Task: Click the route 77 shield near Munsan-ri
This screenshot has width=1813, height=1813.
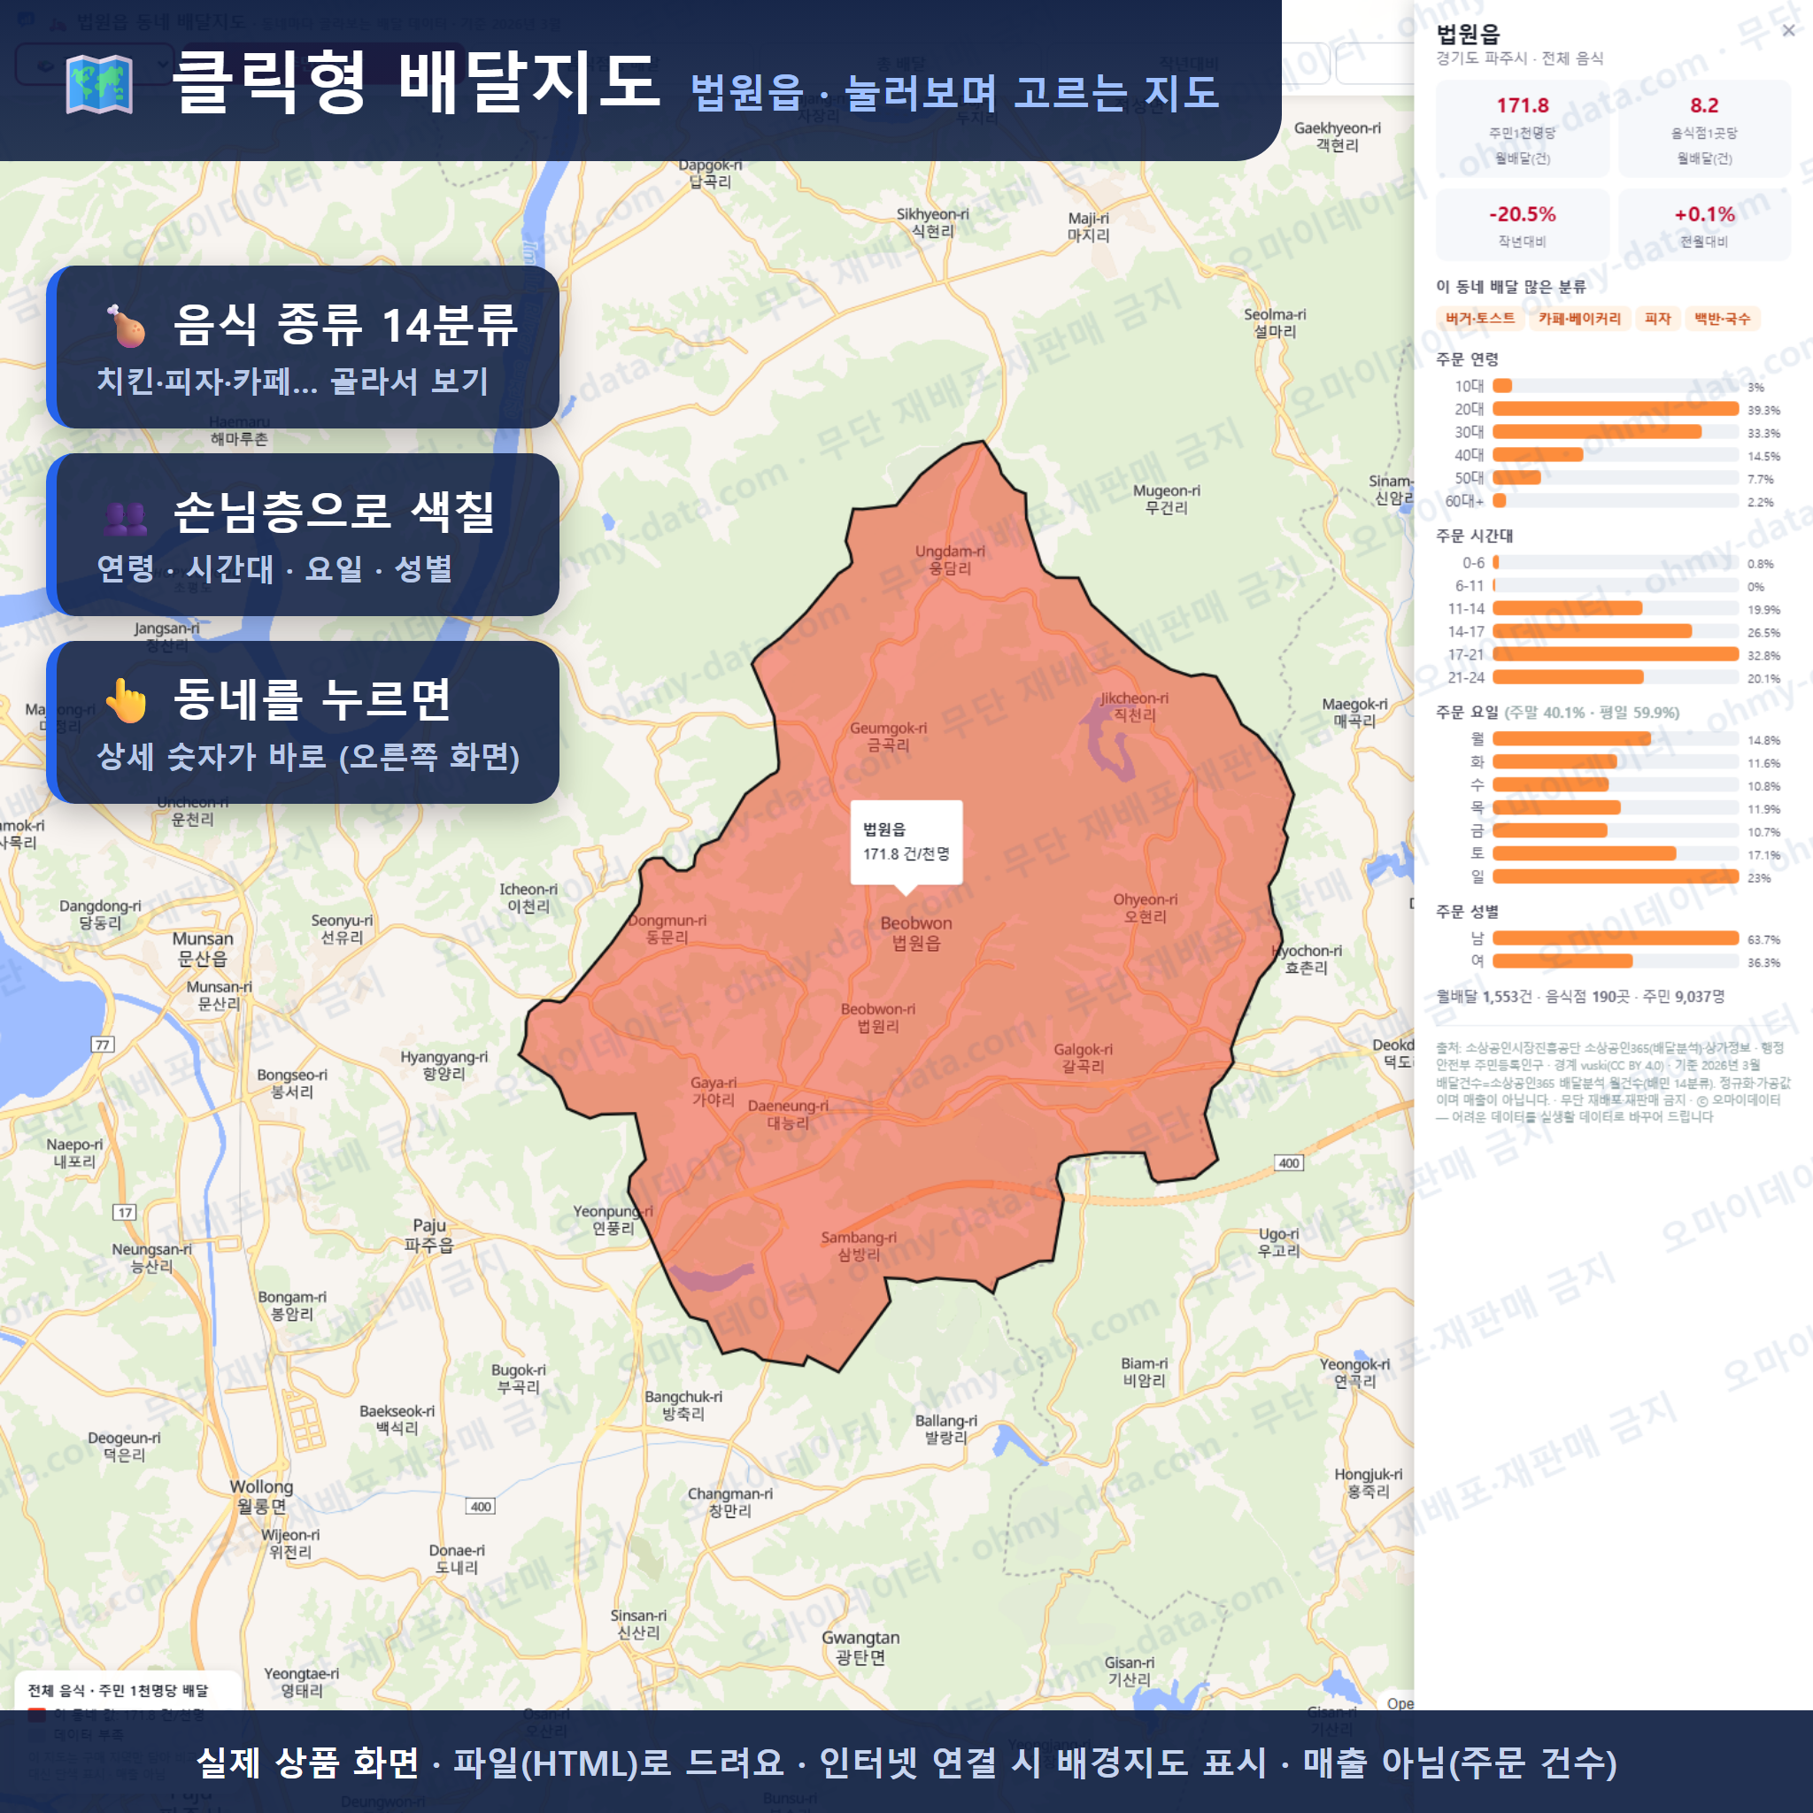Action: click(103, 1045)
